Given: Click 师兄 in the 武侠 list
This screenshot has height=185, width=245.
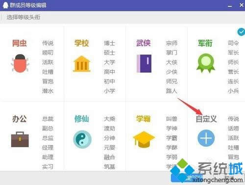Looking at the screenshot, I should coord(171,81).
